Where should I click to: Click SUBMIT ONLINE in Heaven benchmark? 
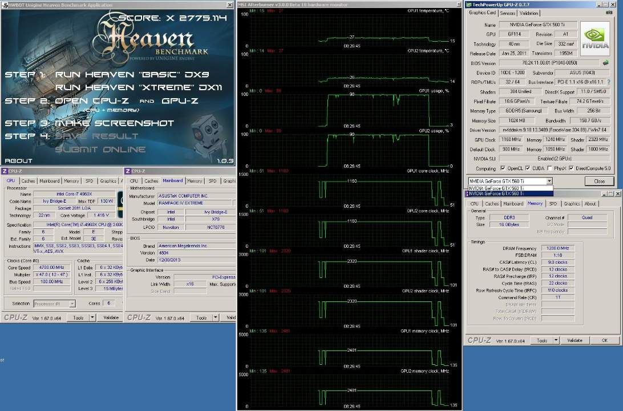(100, 149)
